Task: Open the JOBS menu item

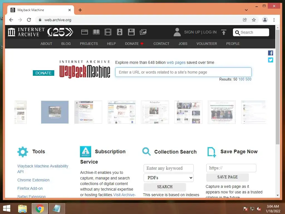Action: (x=183, y=44)
